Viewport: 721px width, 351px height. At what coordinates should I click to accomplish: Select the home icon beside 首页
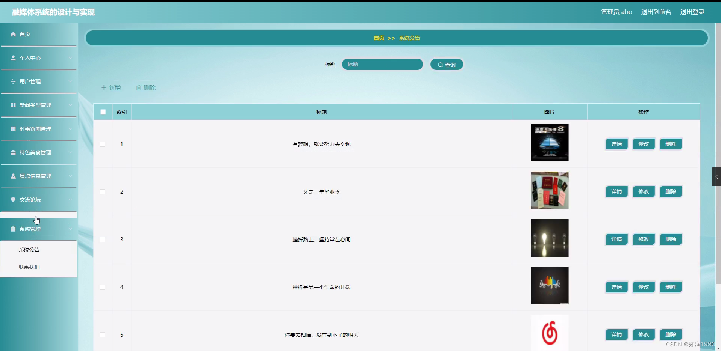point(13,34)
